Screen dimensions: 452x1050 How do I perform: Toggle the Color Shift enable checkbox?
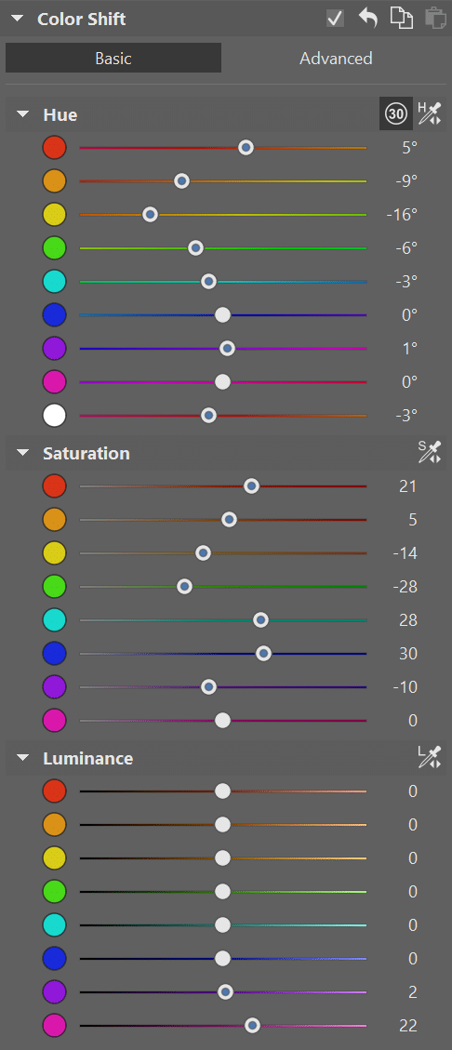point(335,19)
